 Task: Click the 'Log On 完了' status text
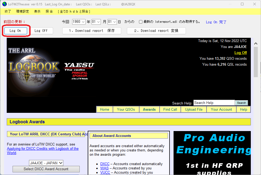pos(216,22)
